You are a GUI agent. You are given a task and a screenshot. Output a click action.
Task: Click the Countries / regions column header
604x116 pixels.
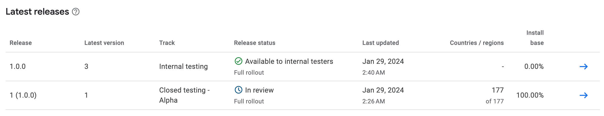pyautogui.click(x=477, y=43)
